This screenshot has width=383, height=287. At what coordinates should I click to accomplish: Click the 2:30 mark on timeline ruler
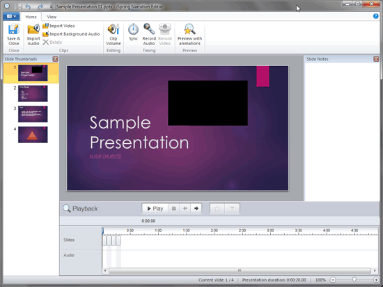[242, 231]
